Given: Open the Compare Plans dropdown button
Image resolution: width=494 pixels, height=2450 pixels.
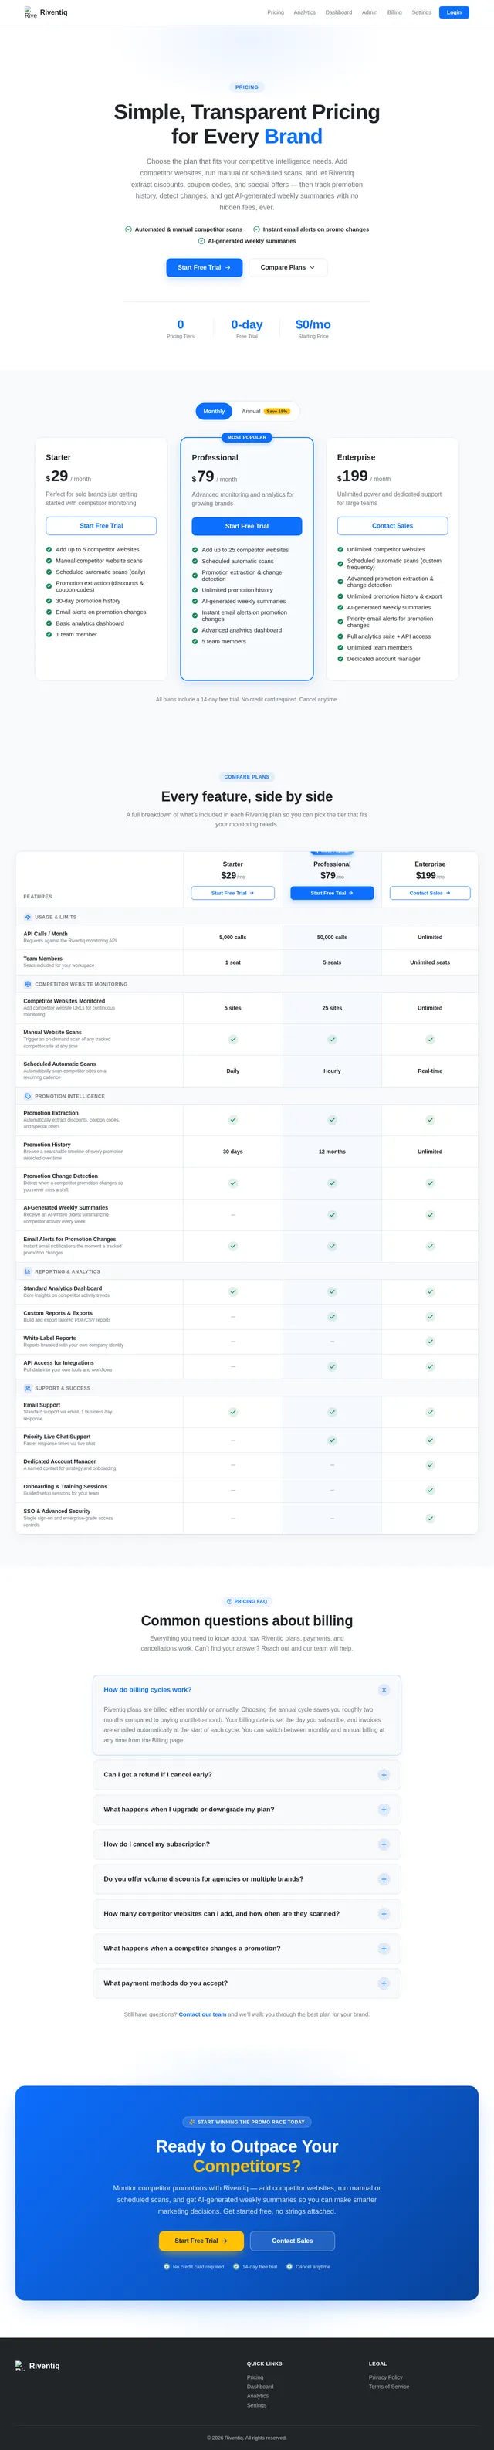Looking at the screenshot, I should tap(288, 267).
